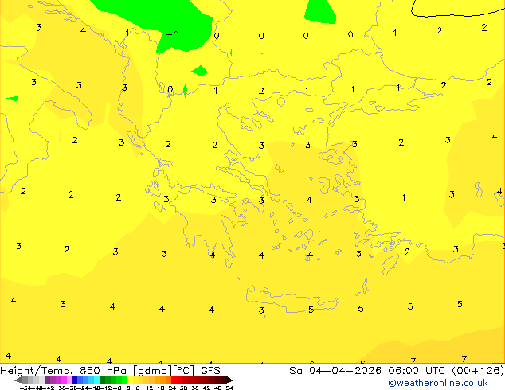Pick the cyan swatch near -18 in legend
Image resolution: width=505 pixels, height=390 pixels.
(x=96, y=380)
